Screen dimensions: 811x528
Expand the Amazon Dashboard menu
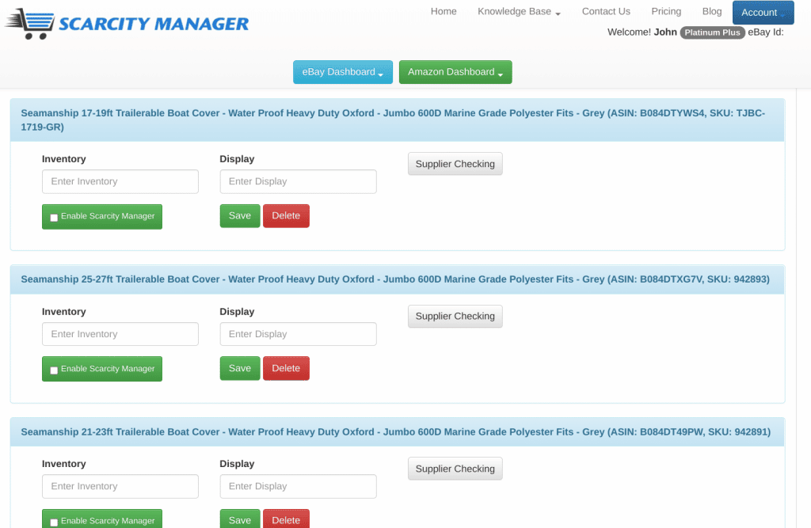click(455, 71)
